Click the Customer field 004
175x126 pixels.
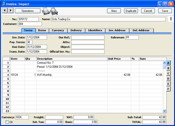pyautogui.click(x=30, y=24)
